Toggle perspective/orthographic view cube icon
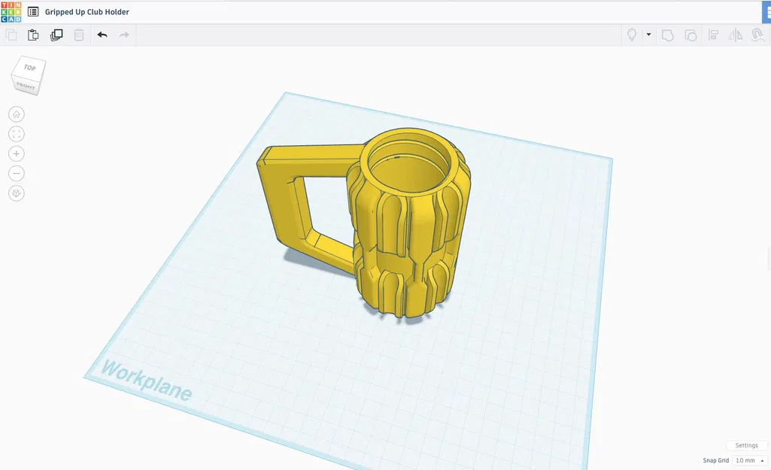 17,193
